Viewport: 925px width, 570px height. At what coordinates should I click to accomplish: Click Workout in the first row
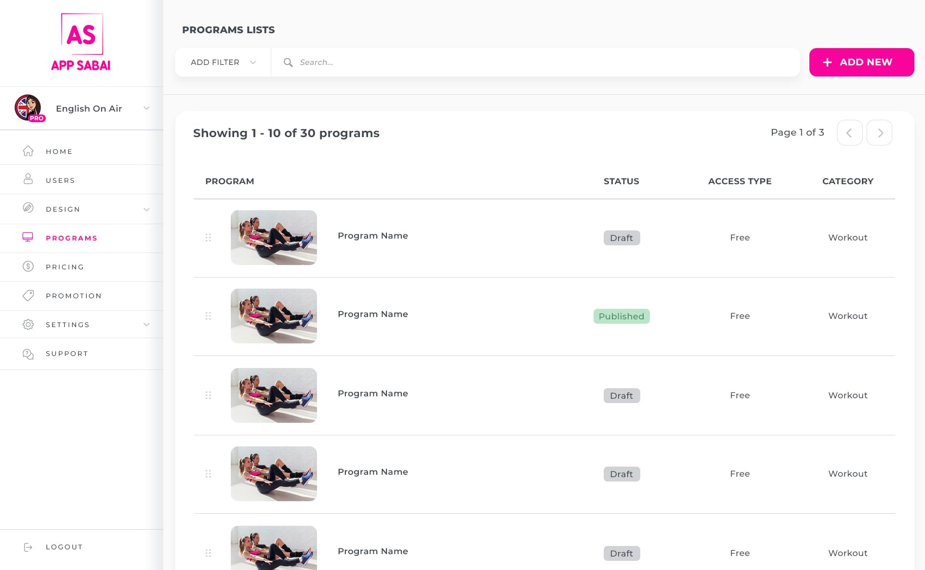[x=847, y=238]
